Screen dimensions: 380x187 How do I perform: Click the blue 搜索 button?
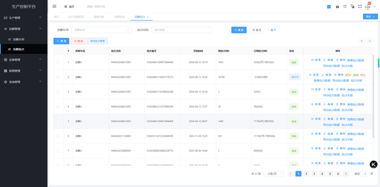tap(239, 30)
